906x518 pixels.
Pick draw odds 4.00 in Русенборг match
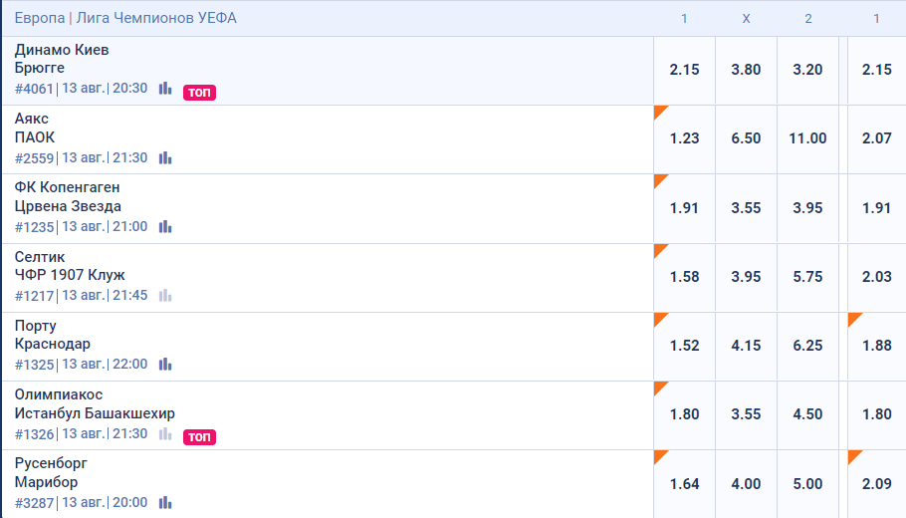(746, 484)
